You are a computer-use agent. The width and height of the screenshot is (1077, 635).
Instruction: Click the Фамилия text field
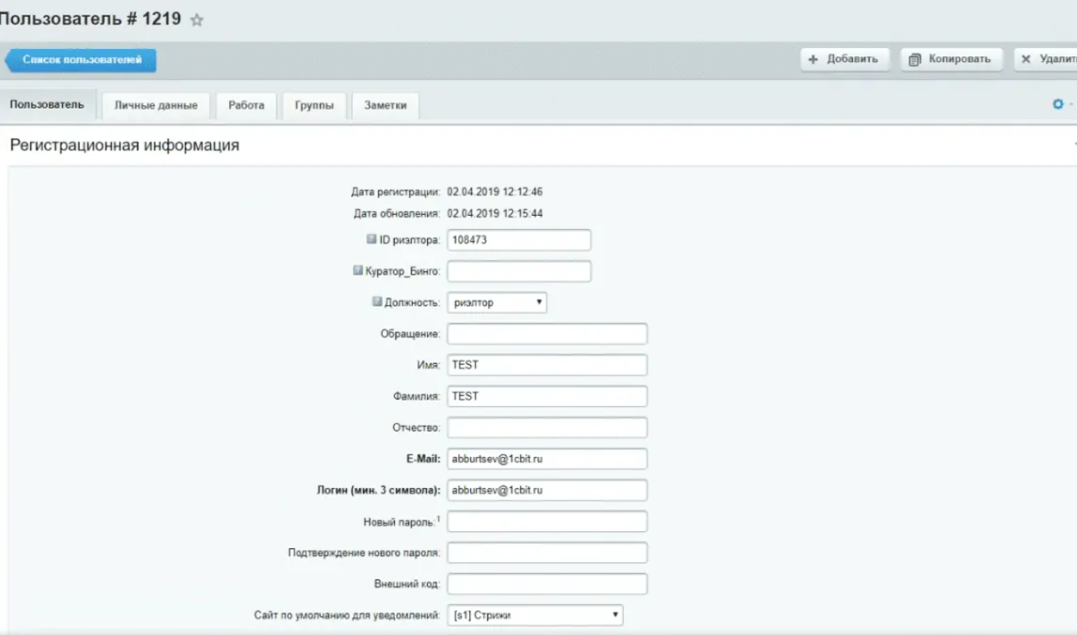[547, 396]
